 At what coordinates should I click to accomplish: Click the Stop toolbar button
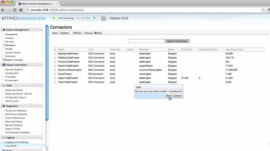(98, 33)
